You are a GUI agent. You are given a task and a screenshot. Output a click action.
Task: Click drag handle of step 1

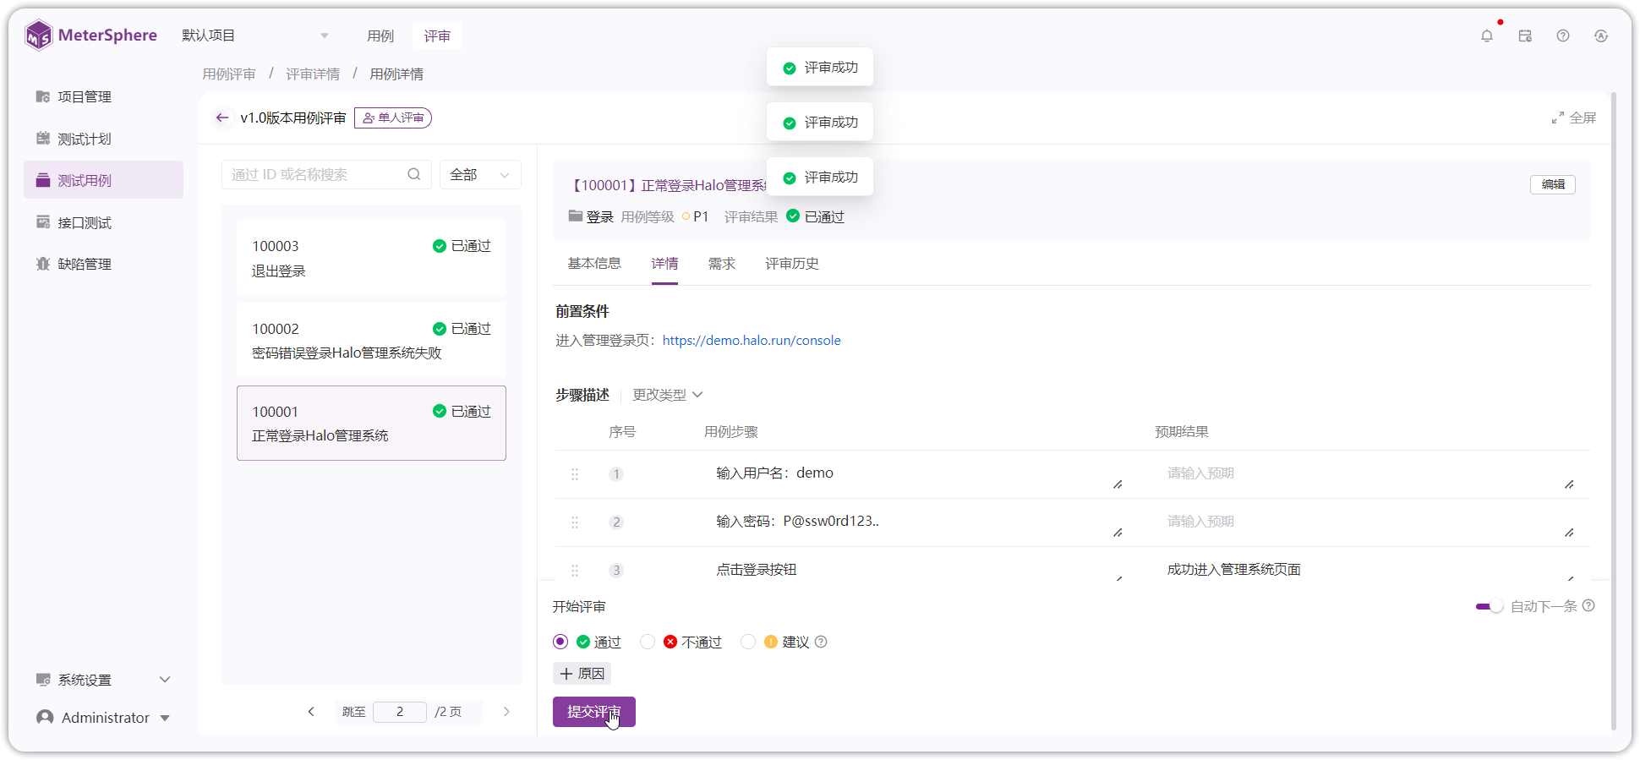point(575,474)
